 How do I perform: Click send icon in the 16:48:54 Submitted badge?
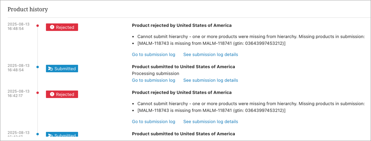50,69
